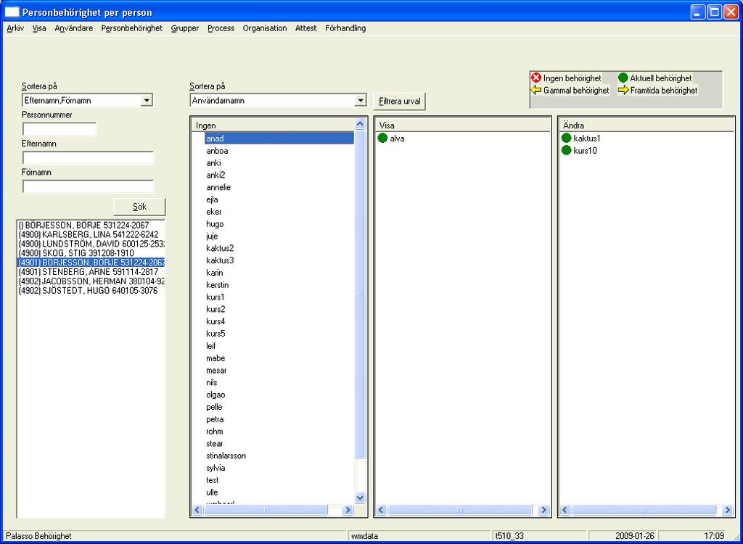743x544 pixels.
Task: Select user kaktus3 in the Ingen list
Action: [x=220, y=260]
